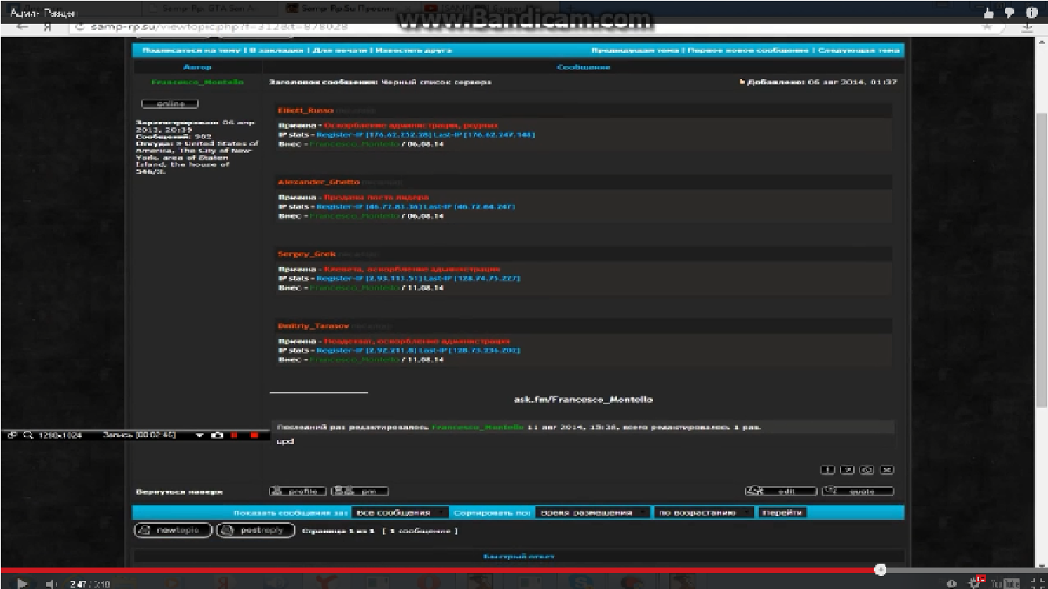Switch to the 'Samp Rp: GTA San An' tab
Screen dimensions: 1048x589
click(207, 8)
